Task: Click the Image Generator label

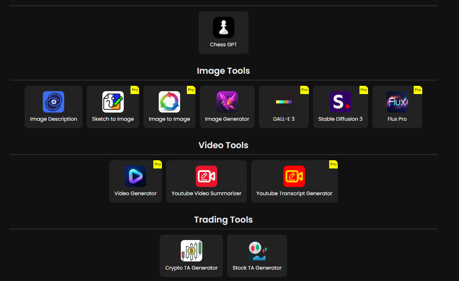Action: [x=227, y=119]
